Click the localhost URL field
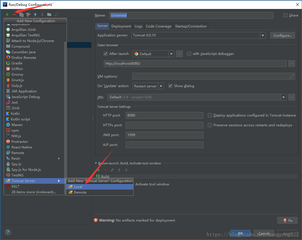This screenshot has width=302, height=240. pos(195,64)
